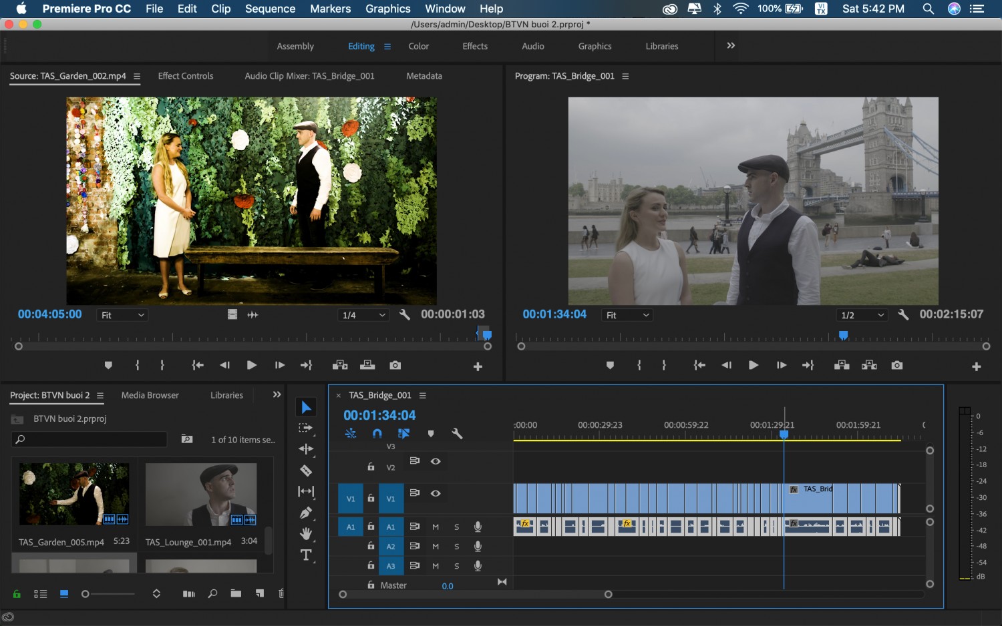Open Program monitor wrench settings
Viewport: 1002px width, 626px height.
point(903,314)
